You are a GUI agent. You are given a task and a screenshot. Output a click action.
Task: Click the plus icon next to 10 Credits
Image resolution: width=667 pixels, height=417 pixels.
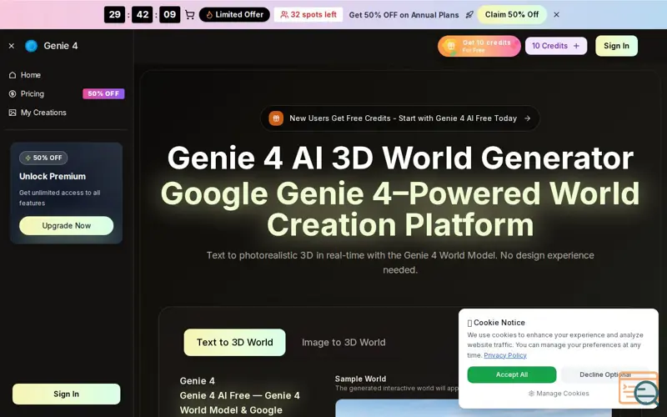576,46
